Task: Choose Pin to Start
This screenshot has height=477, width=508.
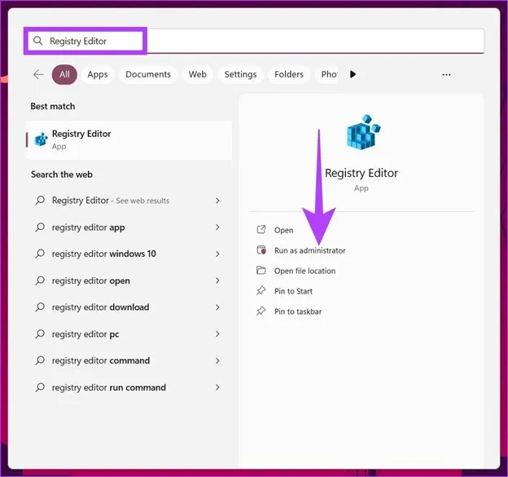Action: (x=293, y=291)
